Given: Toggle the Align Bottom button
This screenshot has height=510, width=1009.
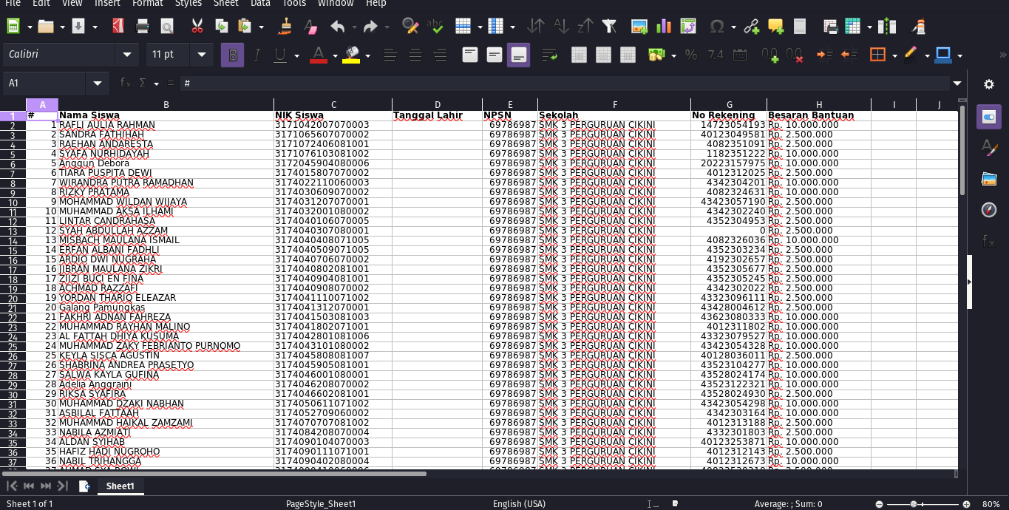Looking at the screenshot, I should tap(518, 55).
